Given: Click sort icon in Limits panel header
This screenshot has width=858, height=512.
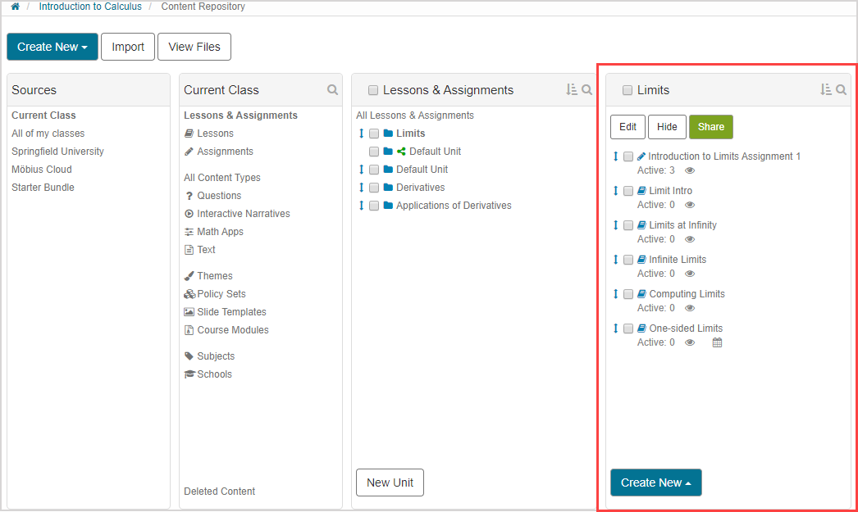Looking at the screenshot, I should coord(826,90).
